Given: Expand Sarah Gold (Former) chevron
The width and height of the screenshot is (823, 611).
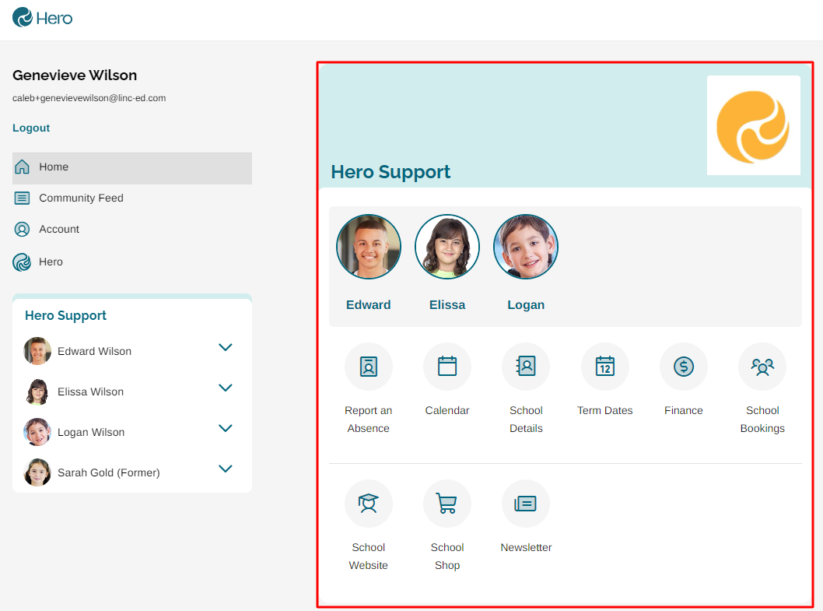Looking at the screenshot, I should click(x=225, y=469).
